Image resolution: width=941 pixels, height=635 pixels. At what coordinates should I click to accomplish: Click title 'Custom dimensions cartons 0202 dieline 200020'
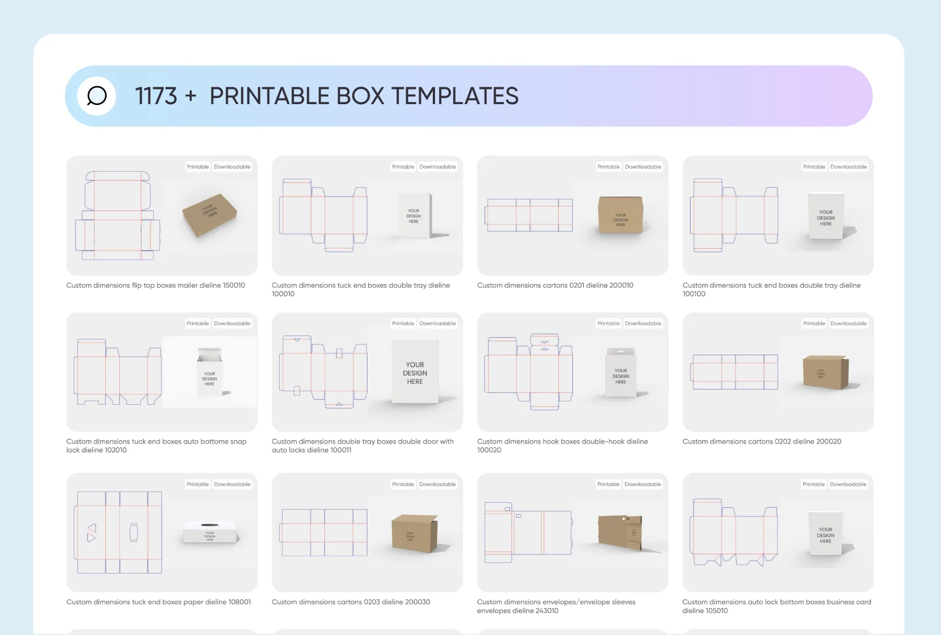[x=762, y=441]
